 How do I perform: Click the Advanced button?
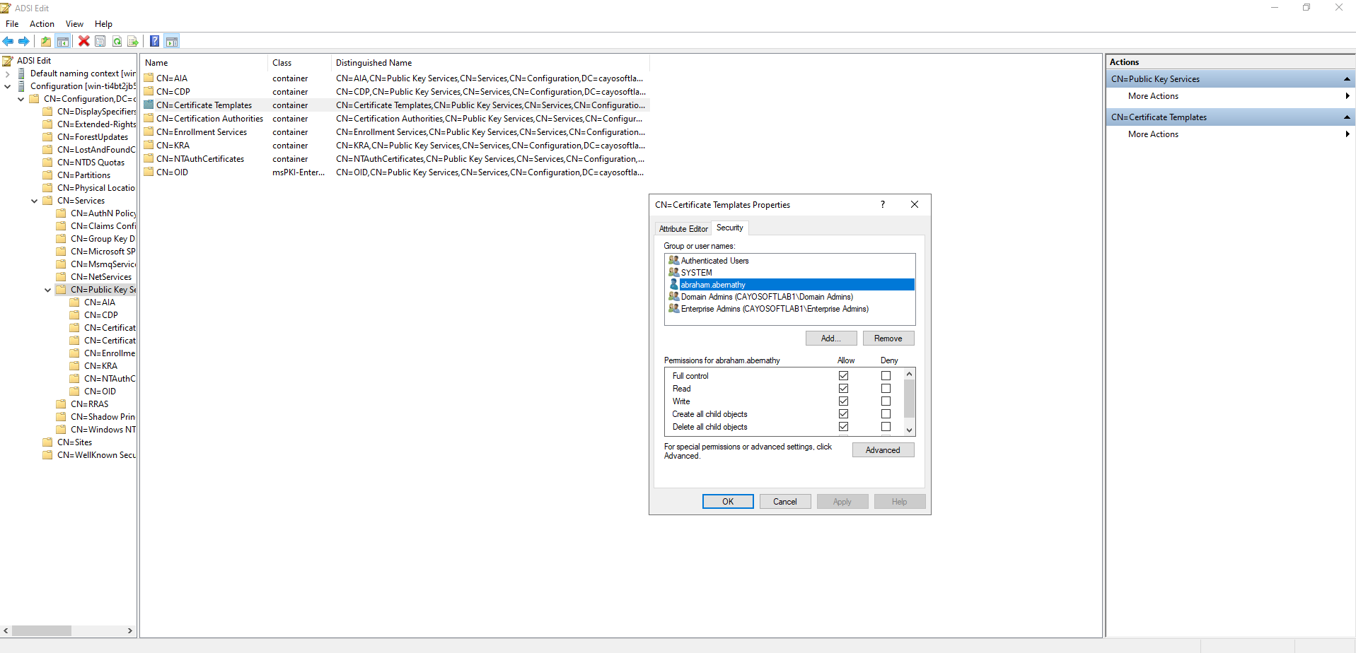pos(883,450)
